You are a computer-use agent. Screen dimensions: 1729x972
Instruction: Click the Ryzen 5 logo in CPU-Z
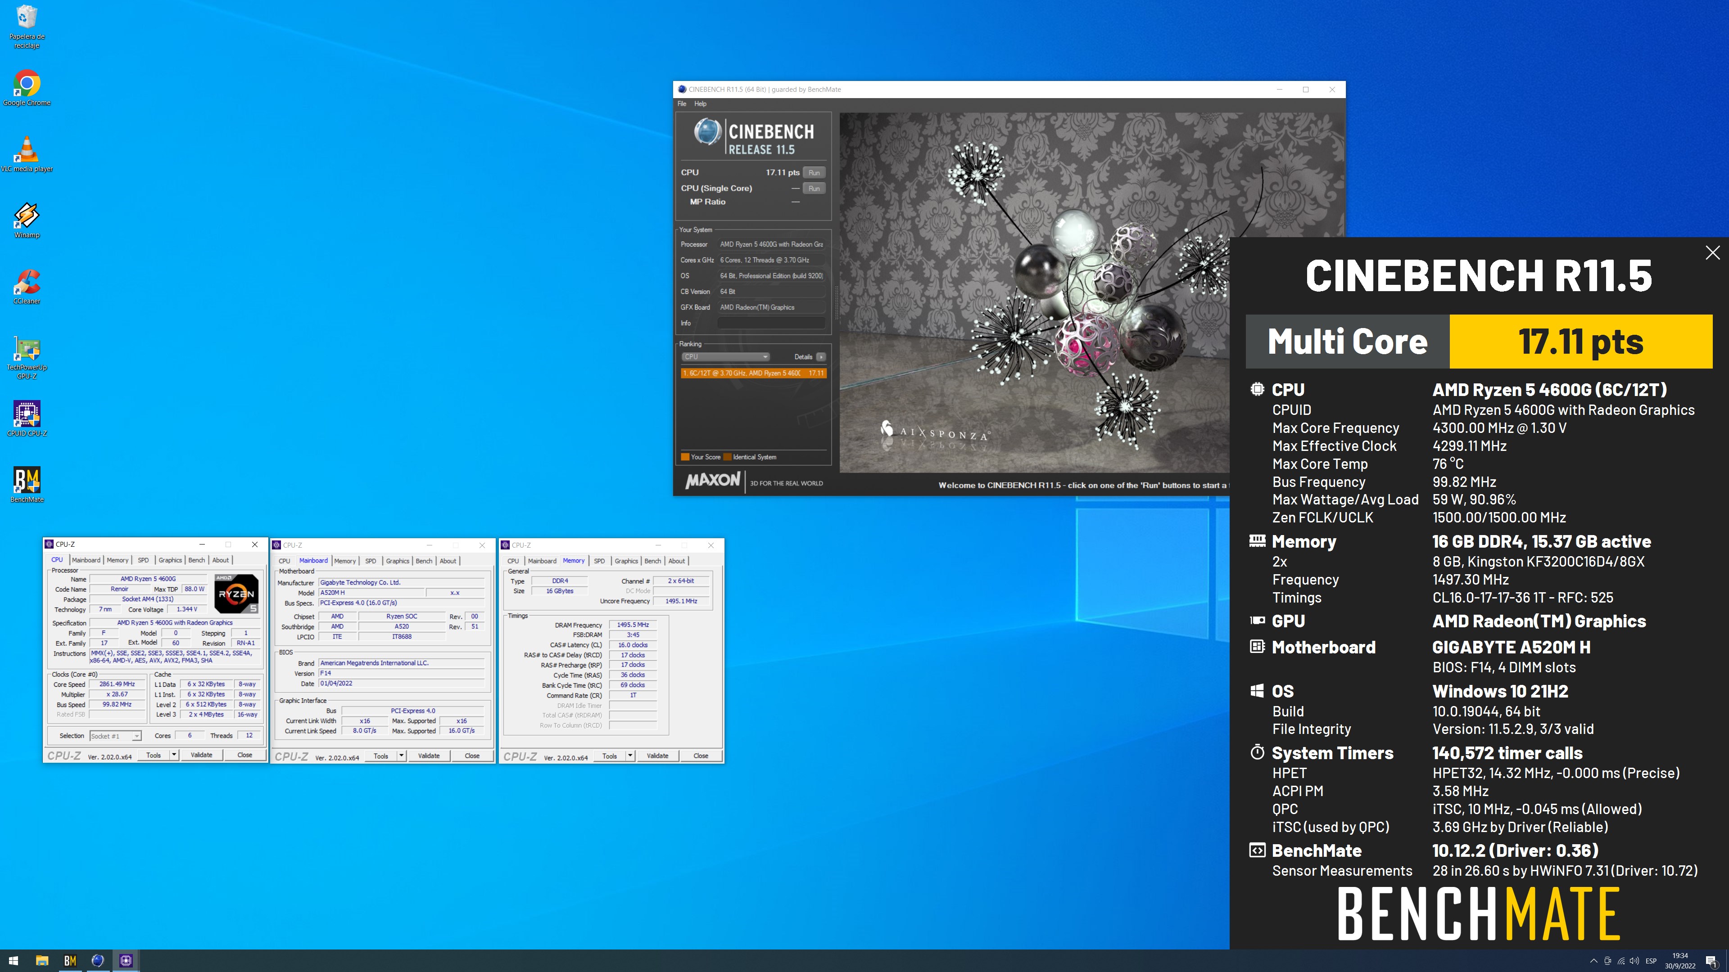[x=236, y=594]
